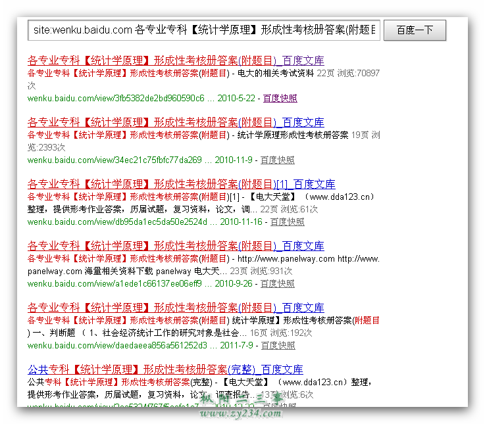This screenshot has height=424, width=485.
Task: Open 百度快照 for the 2011-7-9 result
Action: coord(278,346)
